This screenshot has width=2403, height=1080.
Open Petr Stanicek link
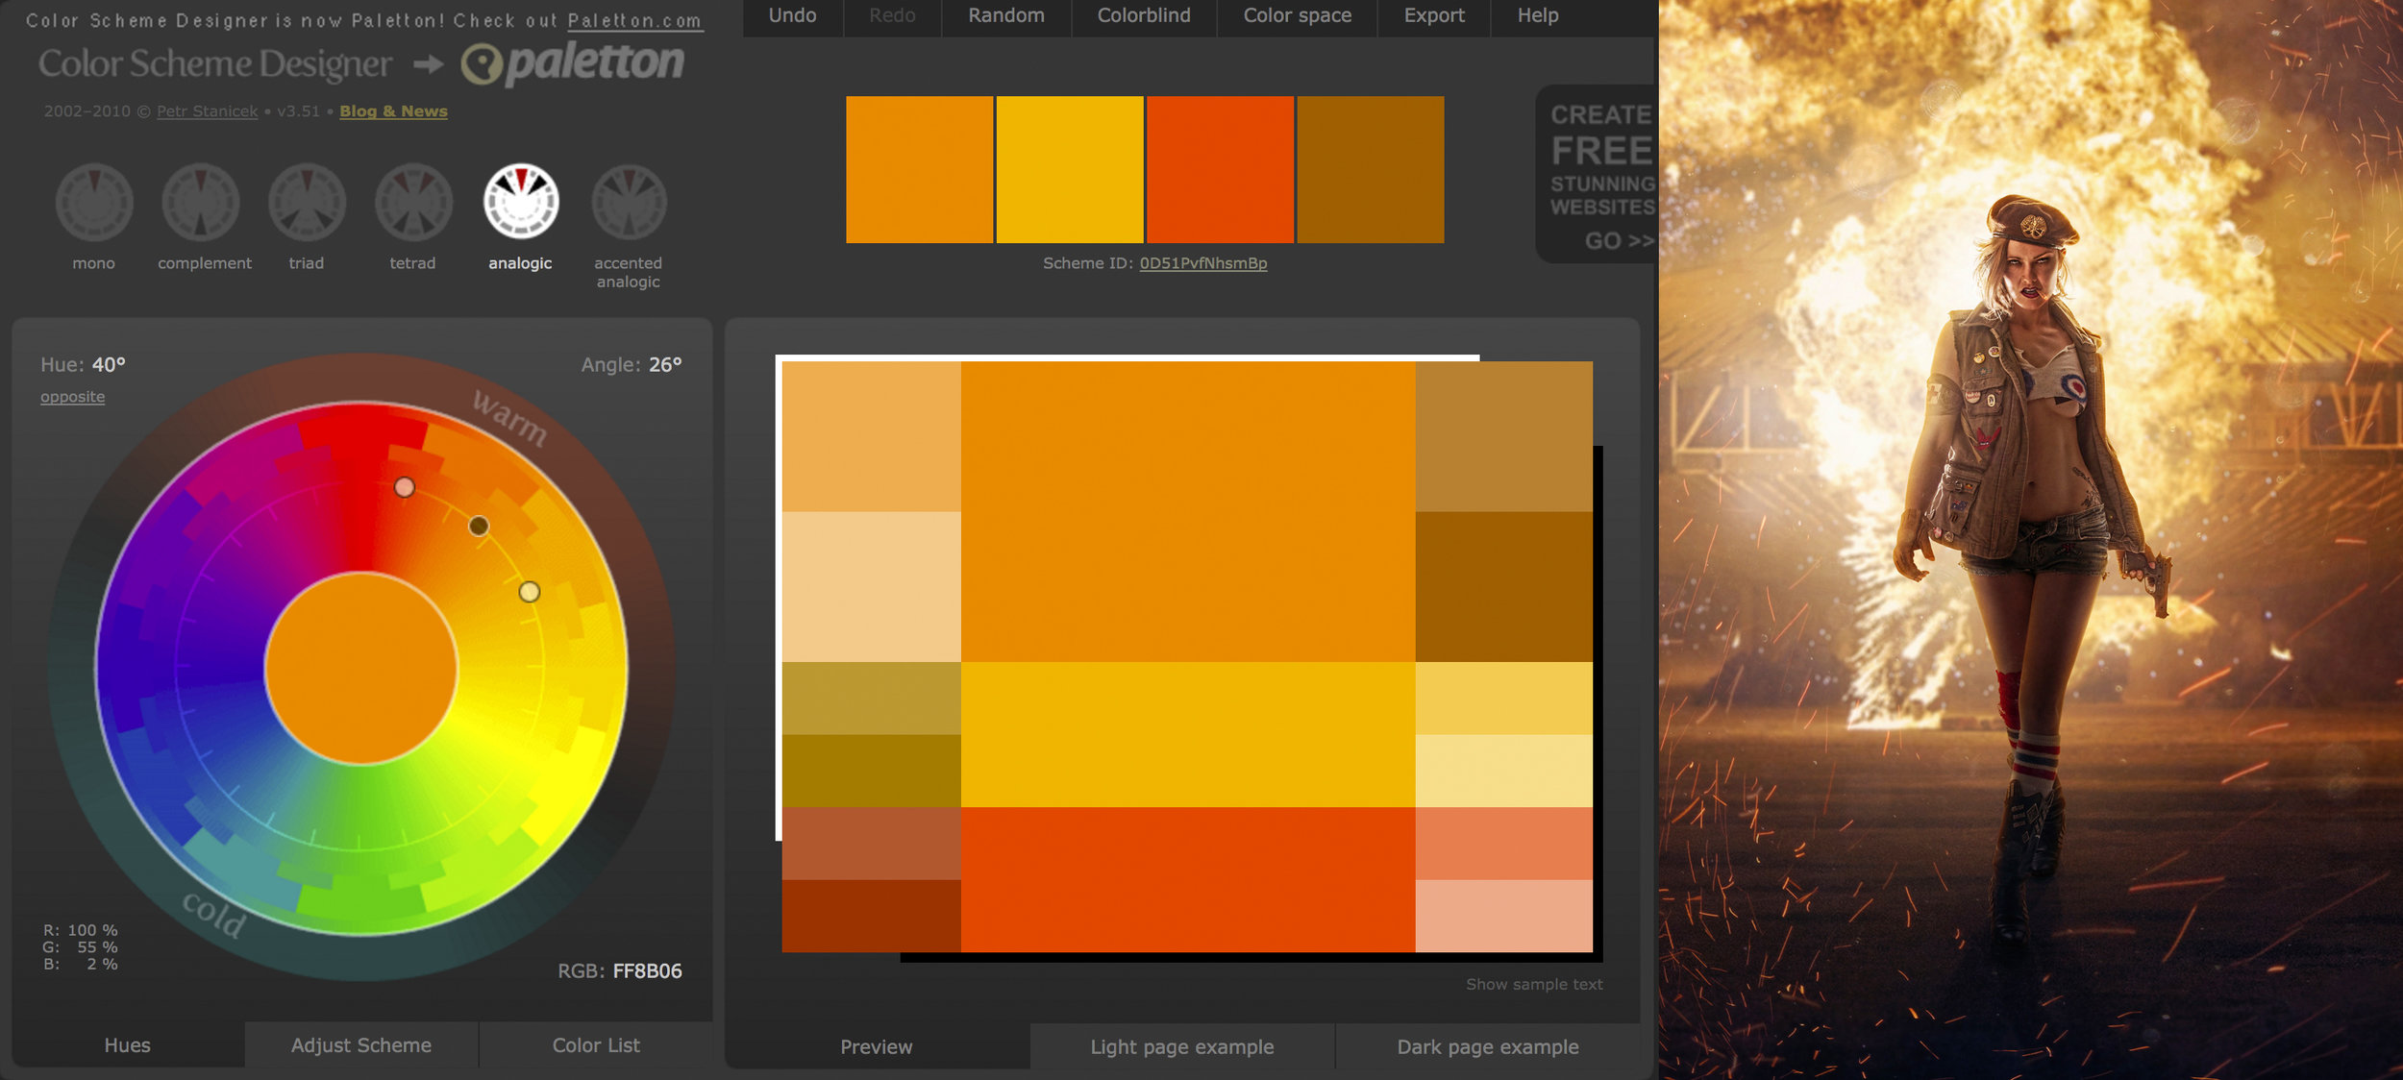[x=208, y=111]
